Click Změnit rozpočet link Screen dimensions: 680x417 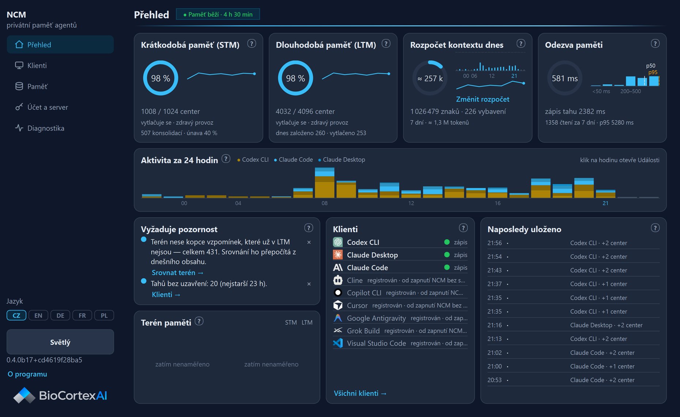pyautogui.click(x=483, y=99)
